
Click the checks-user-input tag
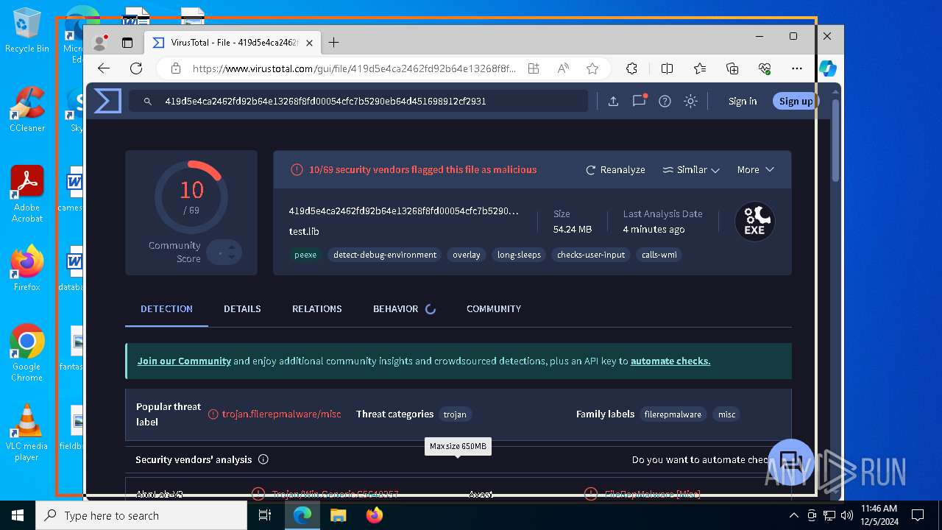(x=591, y=255)
